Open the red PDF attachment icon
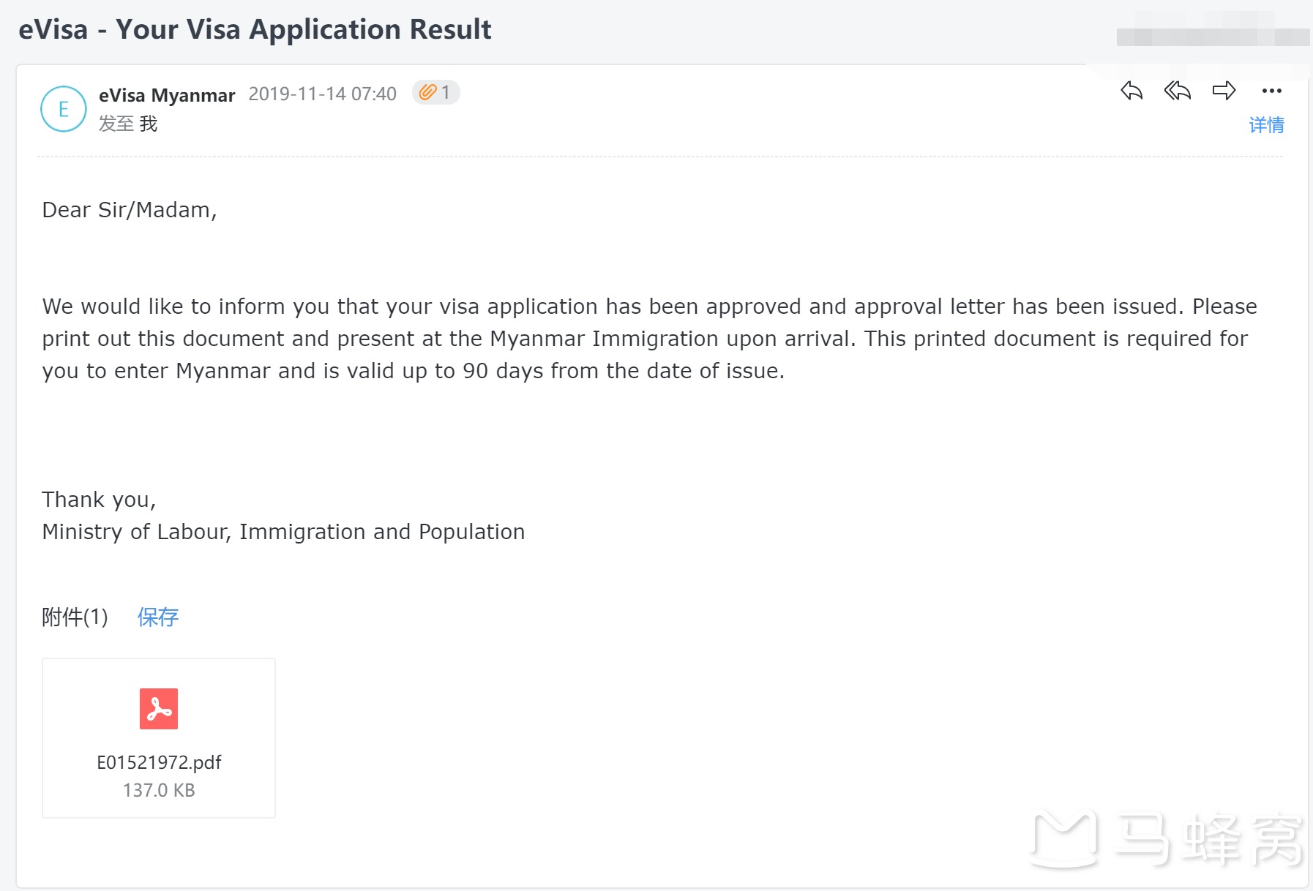This screenshot has width=1313, height=891. (159, 708)
